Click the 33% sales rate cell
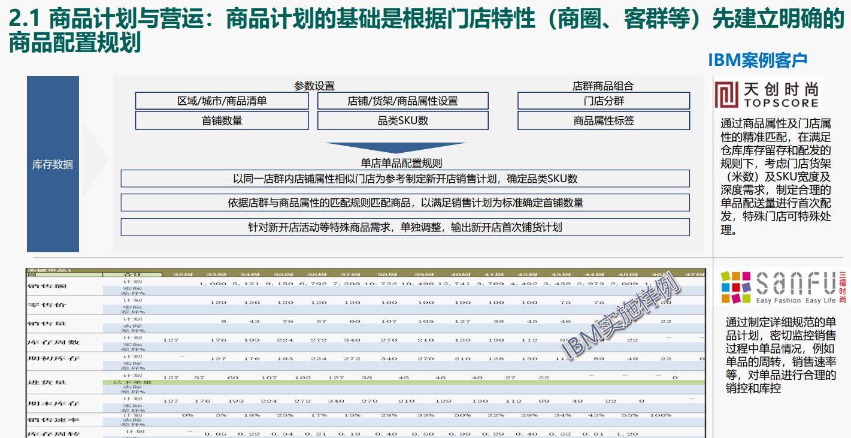851x438 pixels. (426, 415)
